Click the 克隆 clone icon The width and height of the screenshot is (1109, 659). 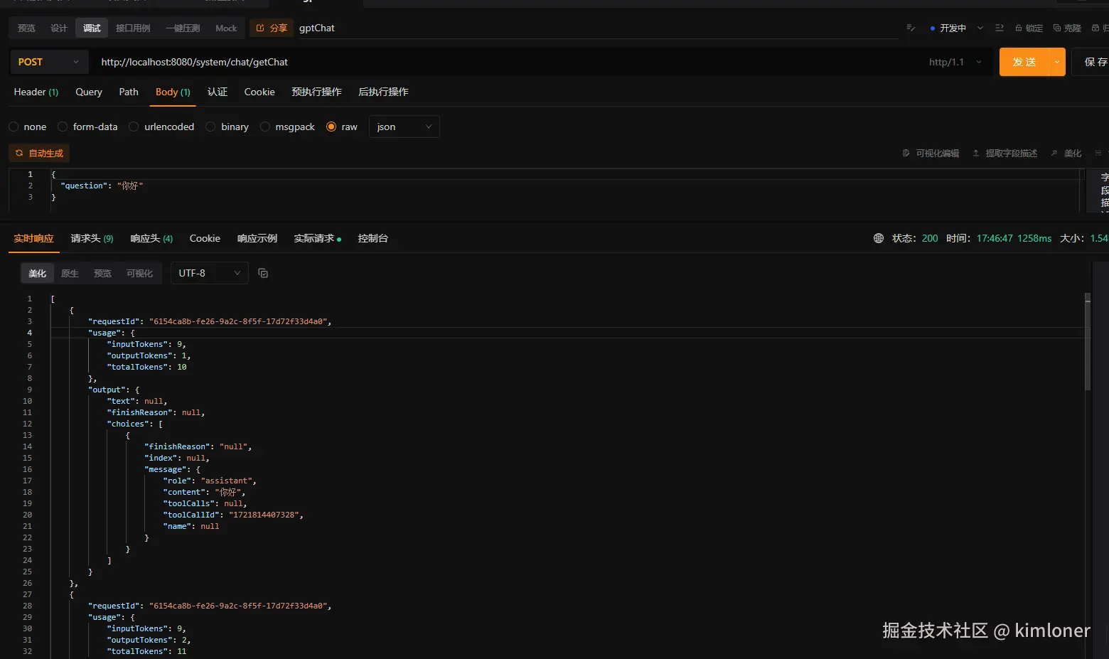[x=1057, y=28]
